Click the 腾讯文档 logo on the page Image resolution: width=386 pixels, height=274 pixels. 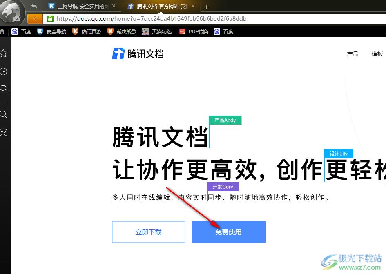click(137, 53)
